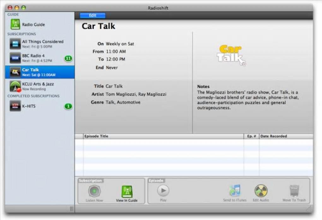Click the '11:00 AM' From time value
Image resolution: width=322 pixels, height=220 pixels.
(116, 52)
